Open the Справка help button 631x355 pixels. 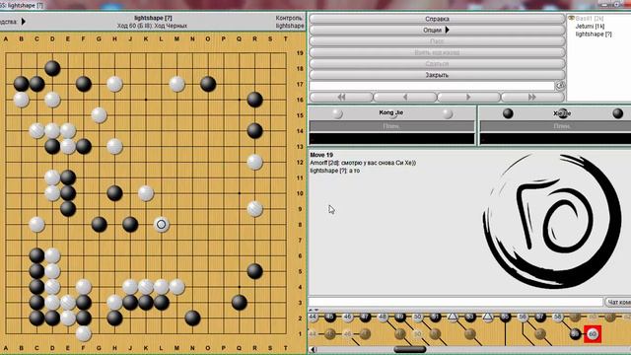click(x=437, y=19)
